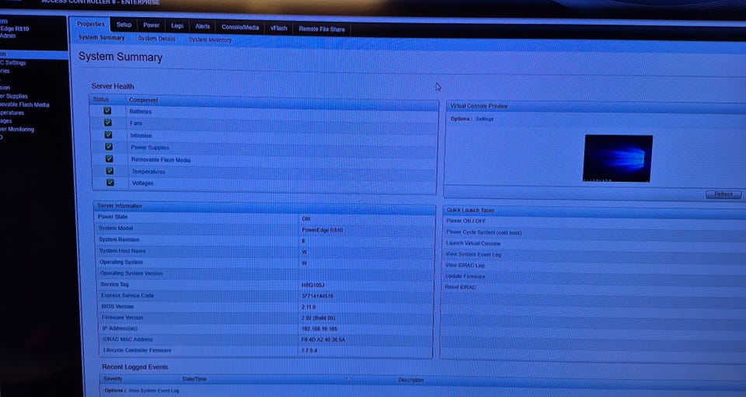Open the Temperatures component link
The width and height of the screenshot is (746, 397).
148,172
